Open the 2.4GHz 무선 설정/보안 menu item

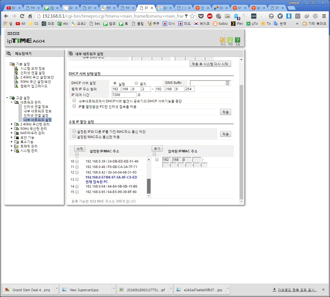(x=37, y=77)
